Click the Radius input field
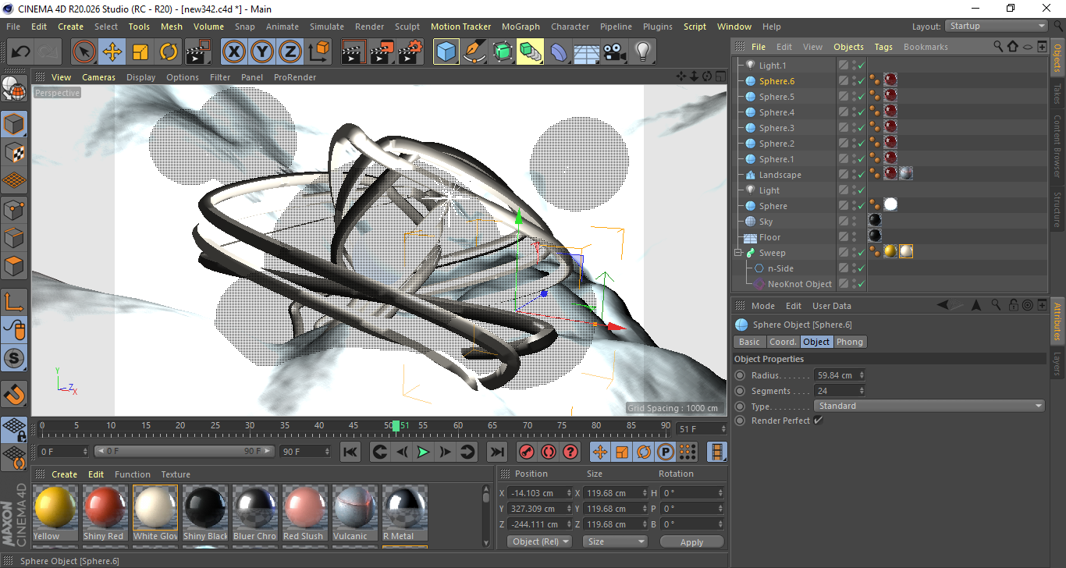 (836, 375)
